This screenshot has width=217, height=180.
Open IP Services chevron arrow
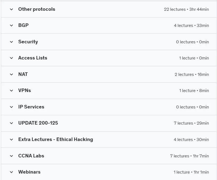tap(12, 107)
